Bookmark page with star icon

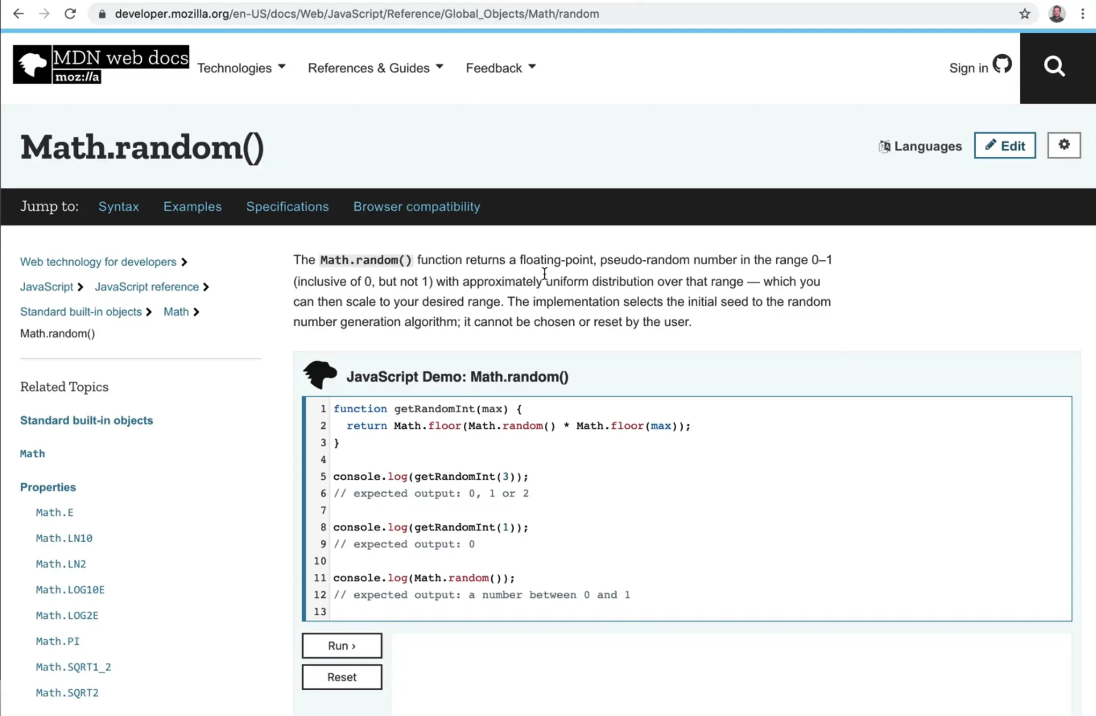1025,14
